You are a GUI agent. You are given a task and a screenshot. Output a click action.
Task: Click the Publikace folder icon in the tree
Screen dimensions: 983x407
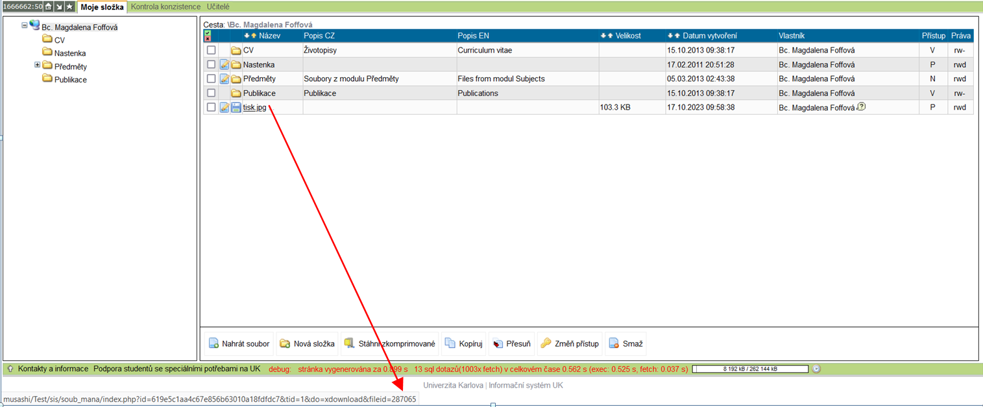(x=47, y=79)
